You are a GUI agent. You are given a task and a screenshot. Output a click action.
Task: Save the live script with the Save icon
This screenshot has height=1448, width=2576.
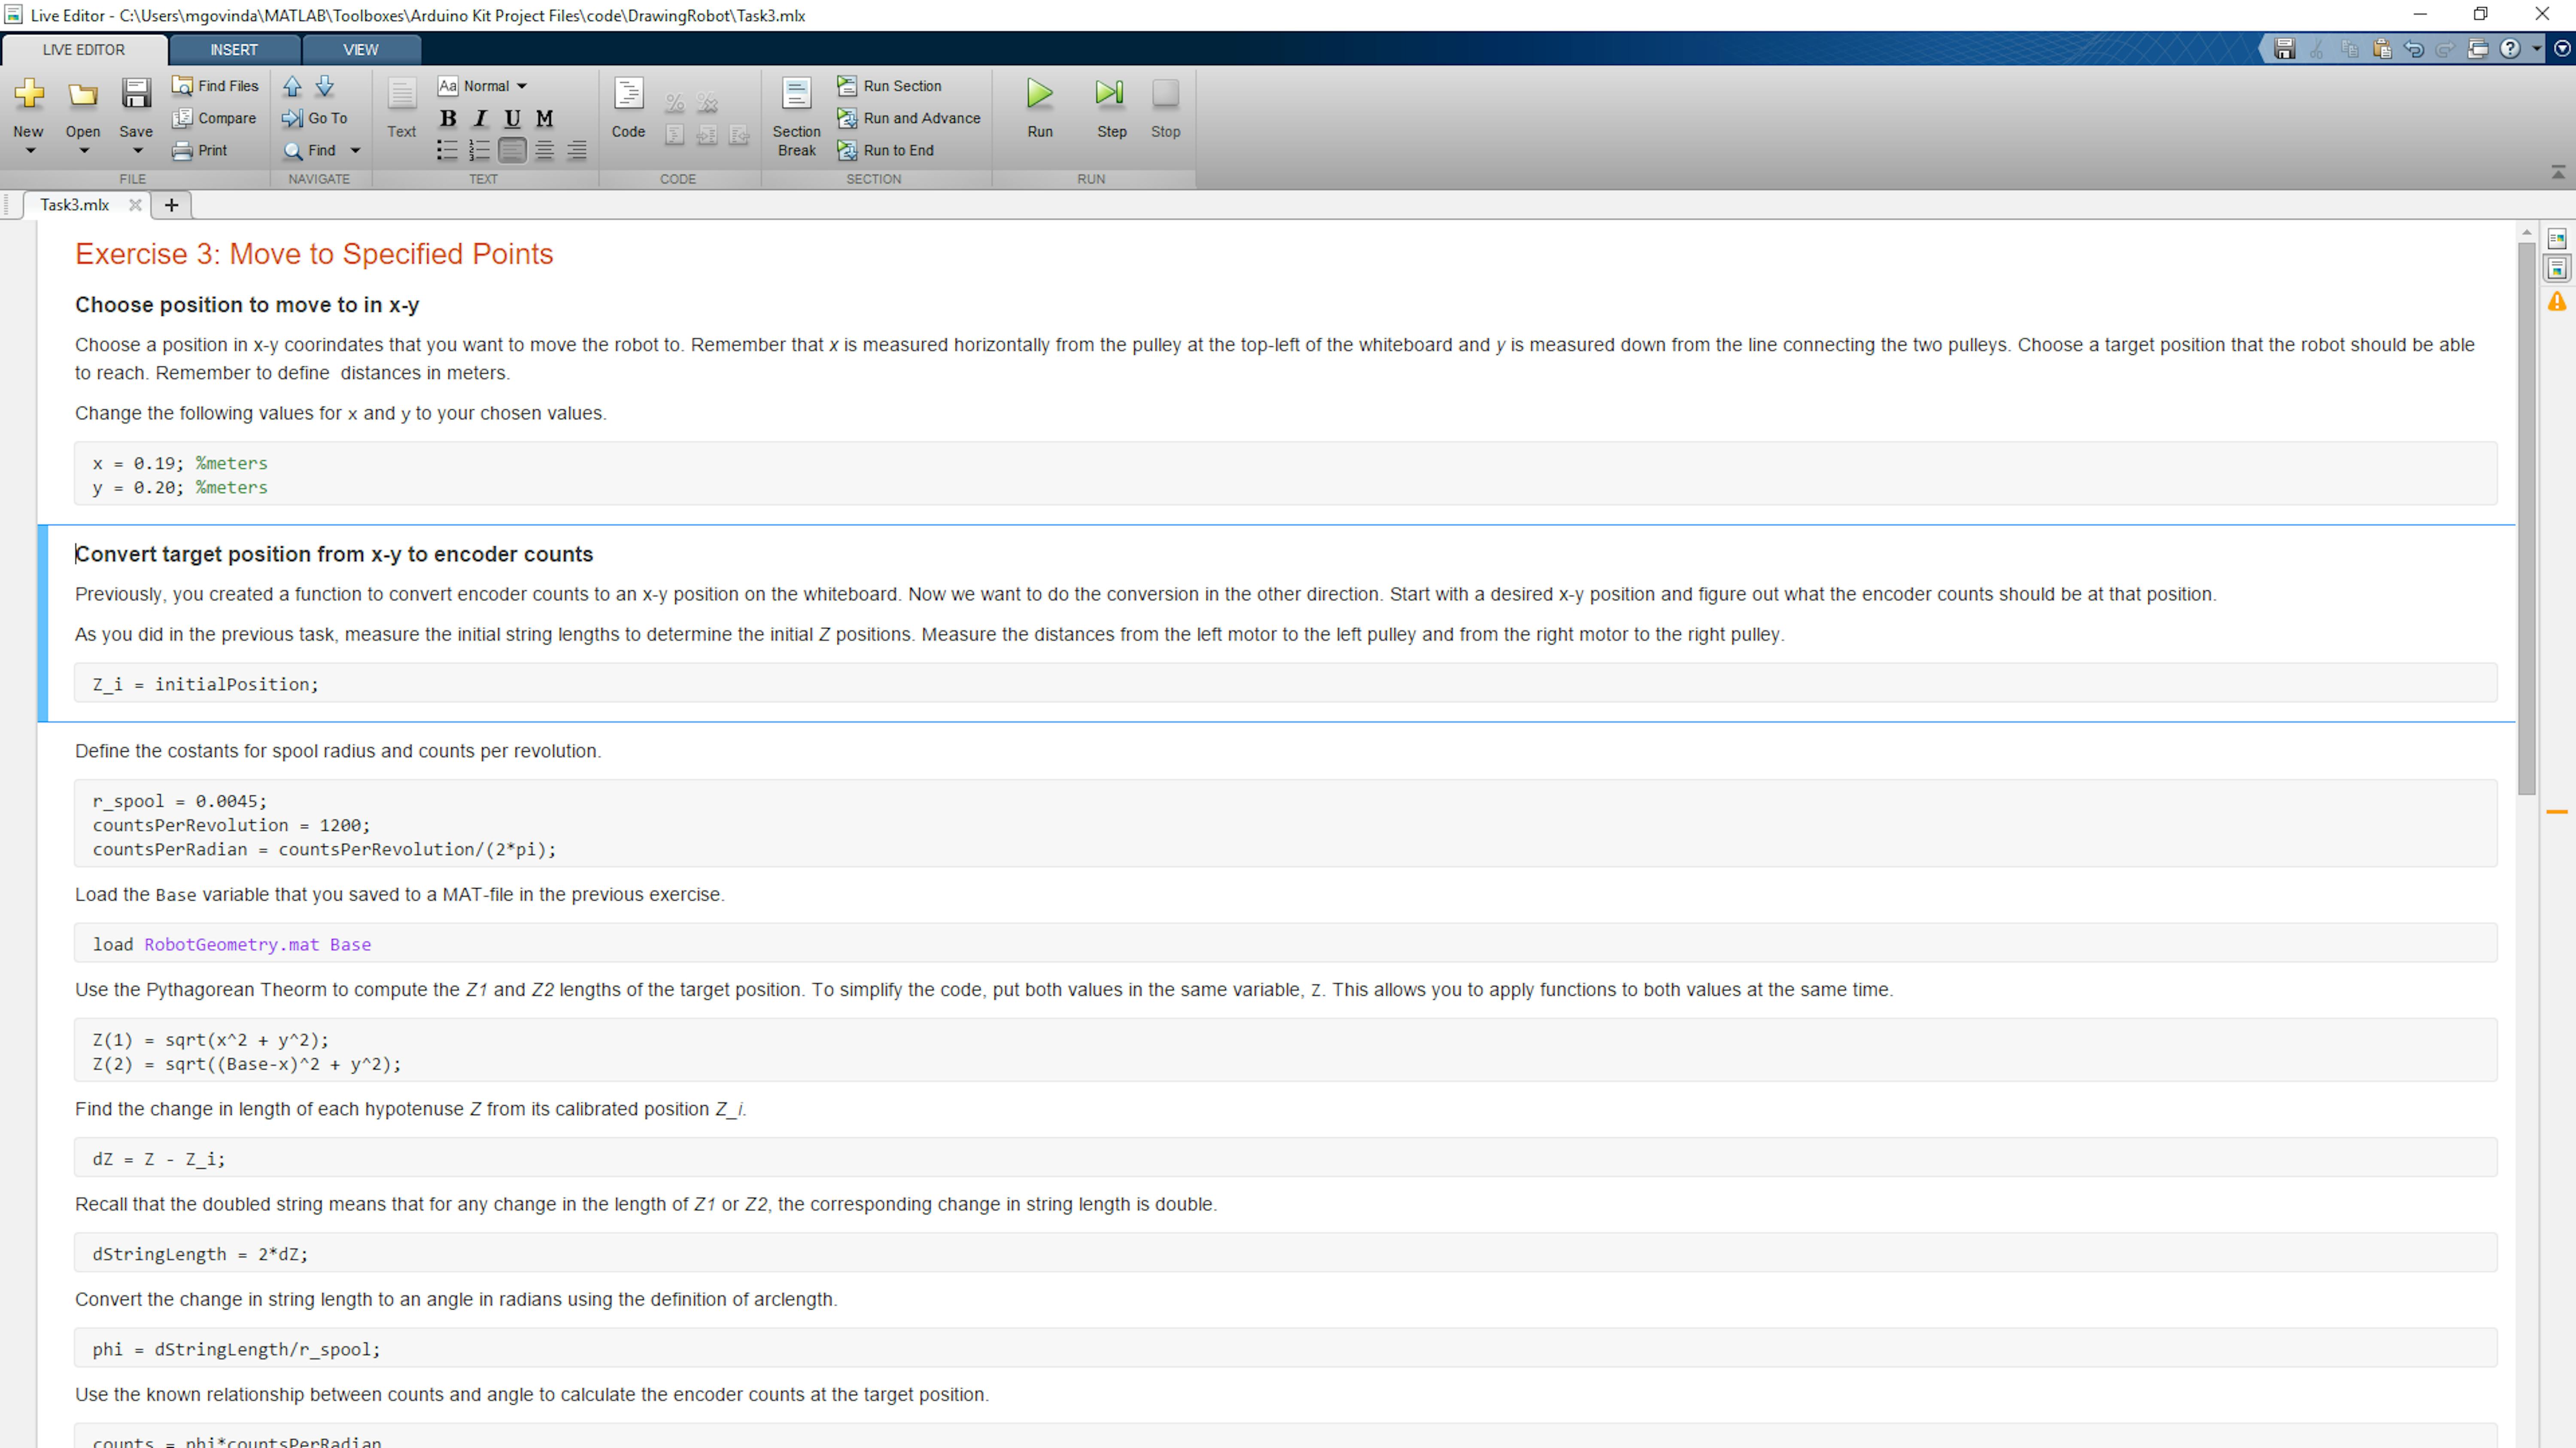136,94
